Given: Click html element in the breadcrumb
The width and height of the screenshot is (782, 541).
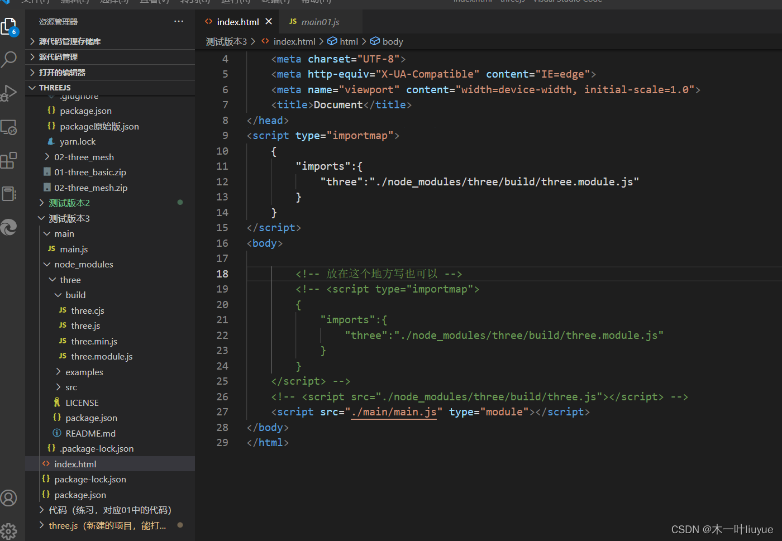Looking at the screenshot, I should coord(343,41).
